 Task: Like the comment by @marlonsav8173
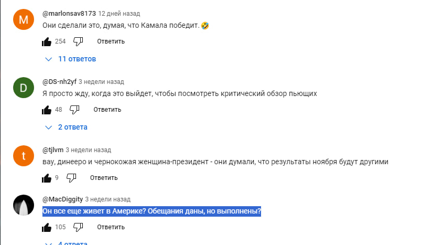click(47, 41)
